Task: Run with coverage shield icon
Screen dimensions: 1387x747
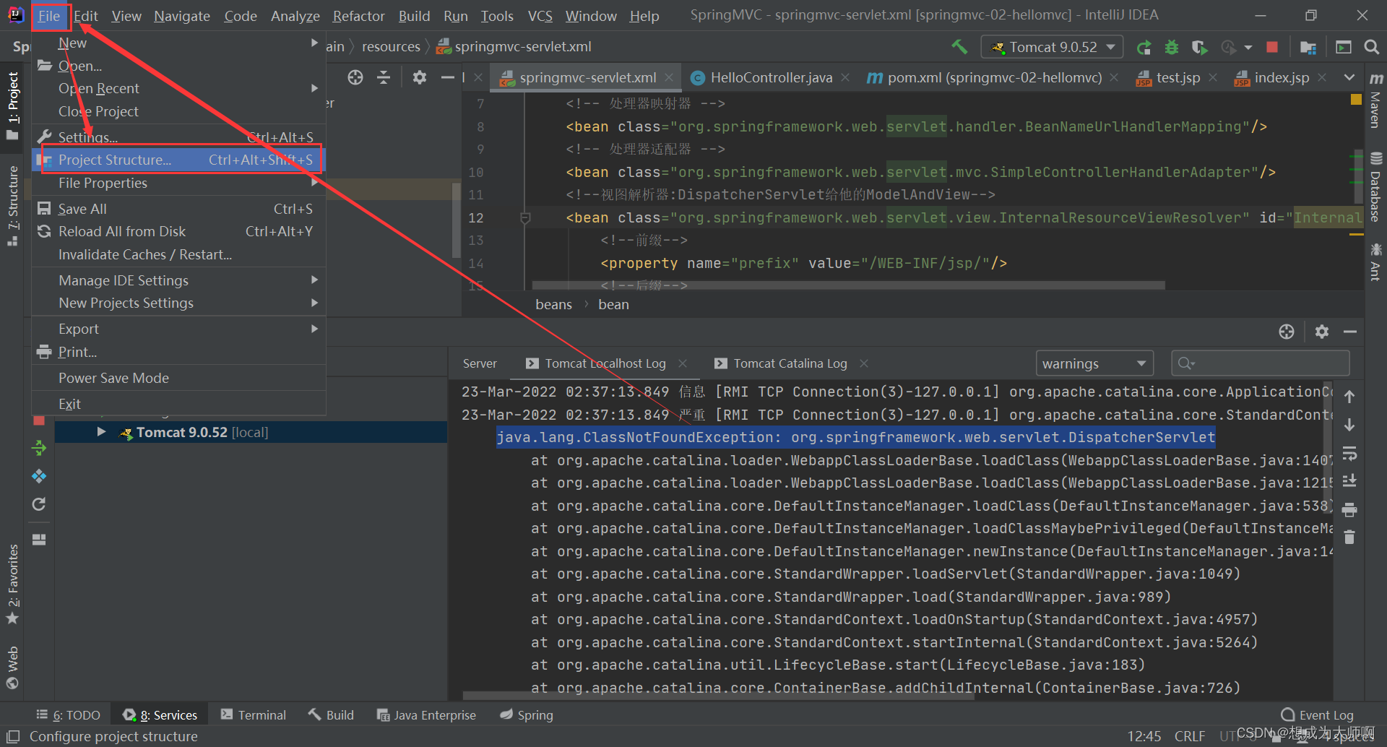Action: point(1199,48)
